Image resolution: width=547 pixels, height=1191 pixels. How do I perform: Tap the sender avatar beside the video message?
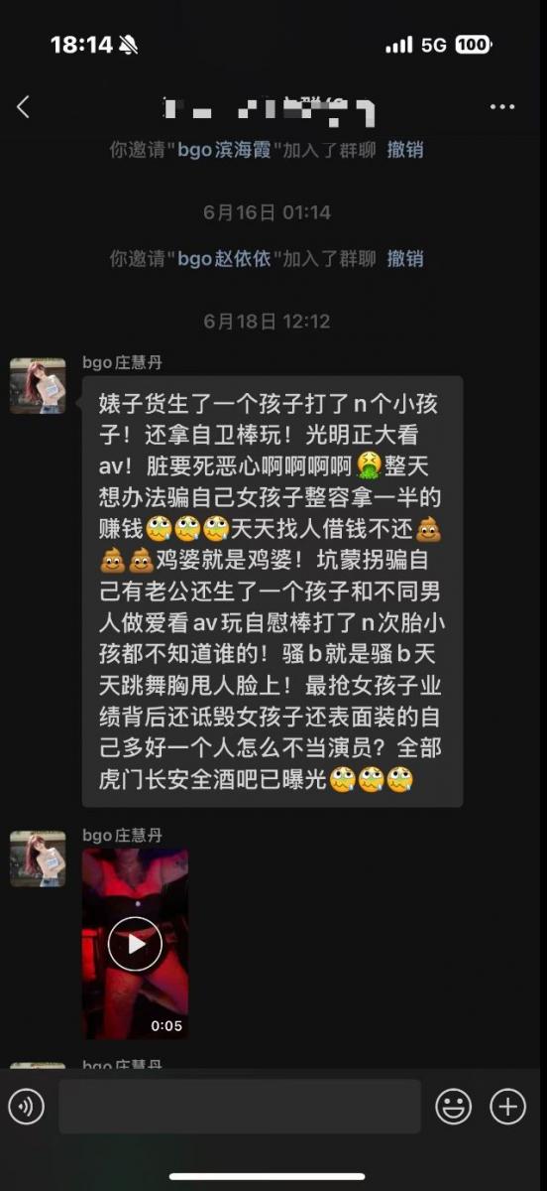38,859
